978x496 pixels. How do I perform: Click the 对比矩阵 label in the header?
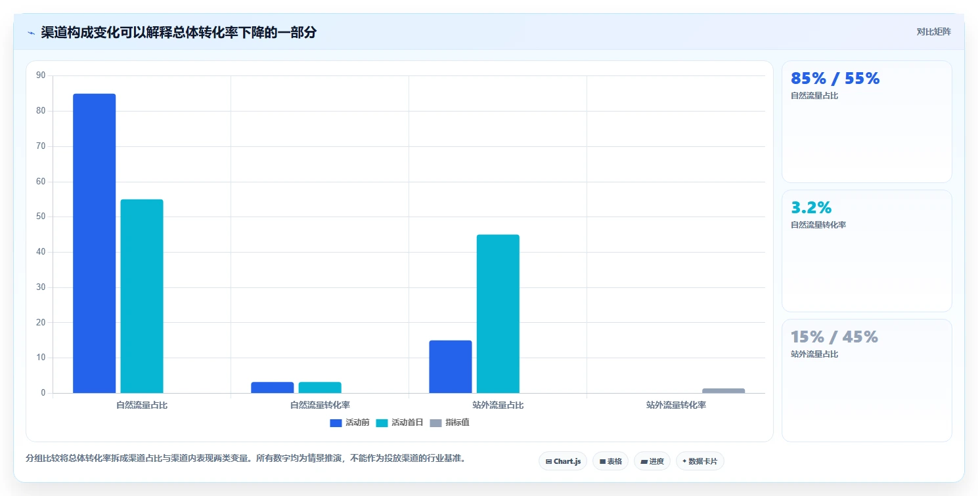933,31
